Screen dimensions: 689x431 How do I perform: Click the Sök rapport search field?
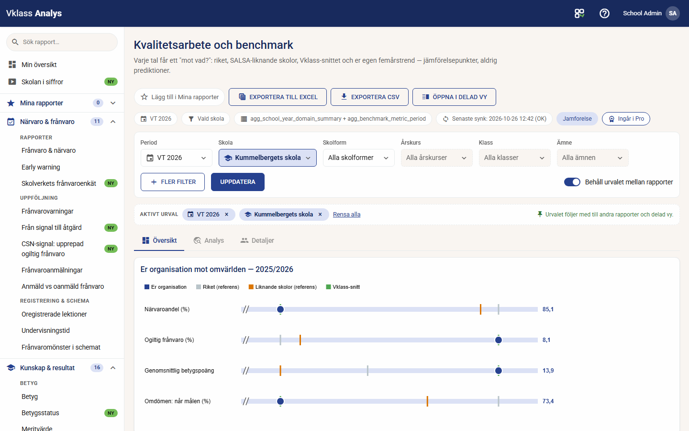point(62,42)
